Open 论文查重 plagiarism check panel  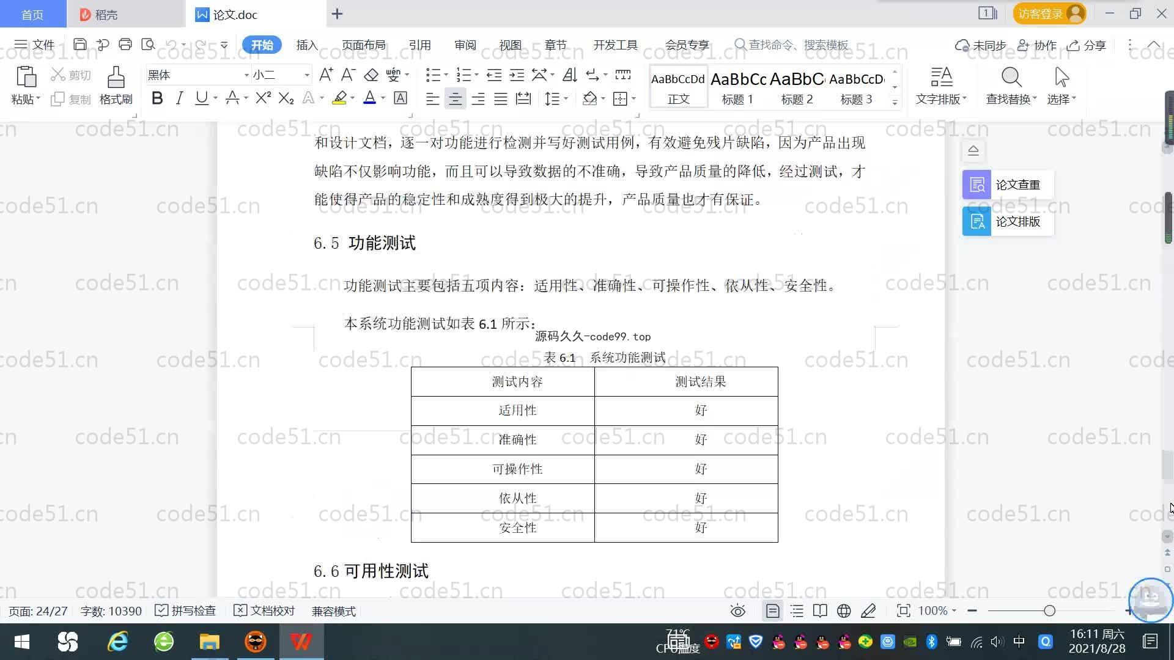tap(1008, 185)
